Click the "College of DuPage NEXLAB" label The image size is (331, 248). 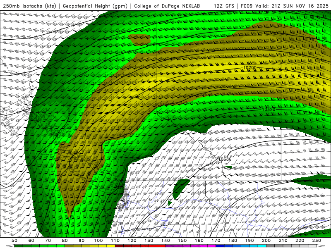tap(167, 6)
